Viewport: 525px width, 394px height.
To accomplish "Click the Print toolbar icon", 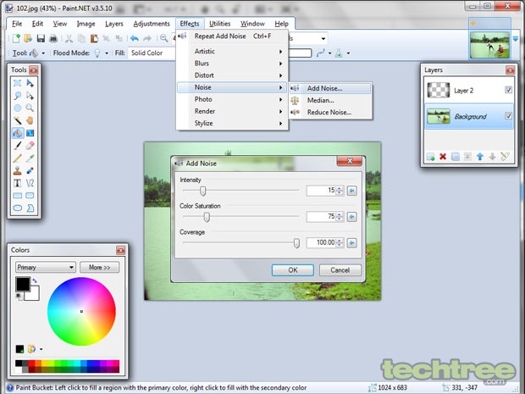I will pos(53,38).
